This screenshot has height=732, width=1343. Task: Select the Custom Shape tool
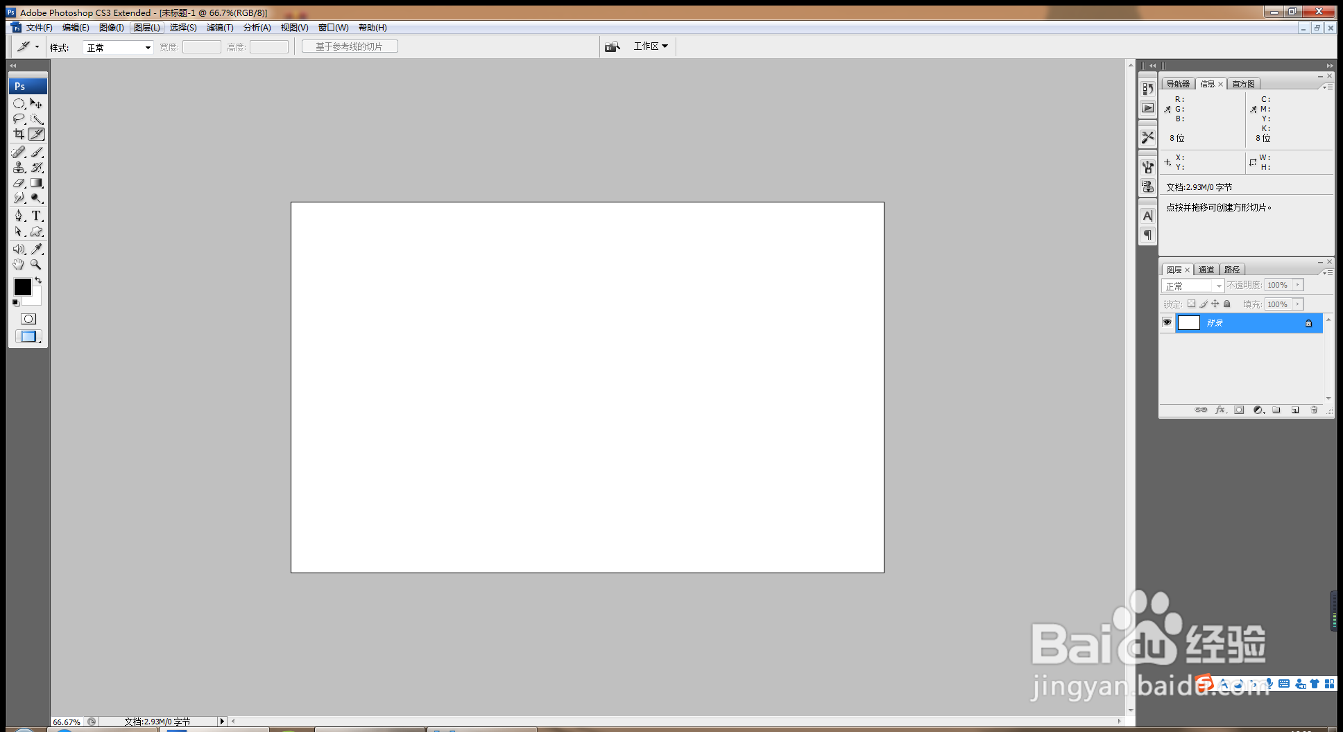point(37,232)
